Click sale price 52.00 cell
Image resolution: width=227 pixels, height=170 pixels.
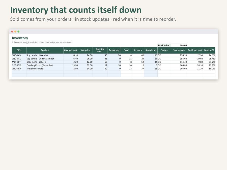[x=85, y=65]
